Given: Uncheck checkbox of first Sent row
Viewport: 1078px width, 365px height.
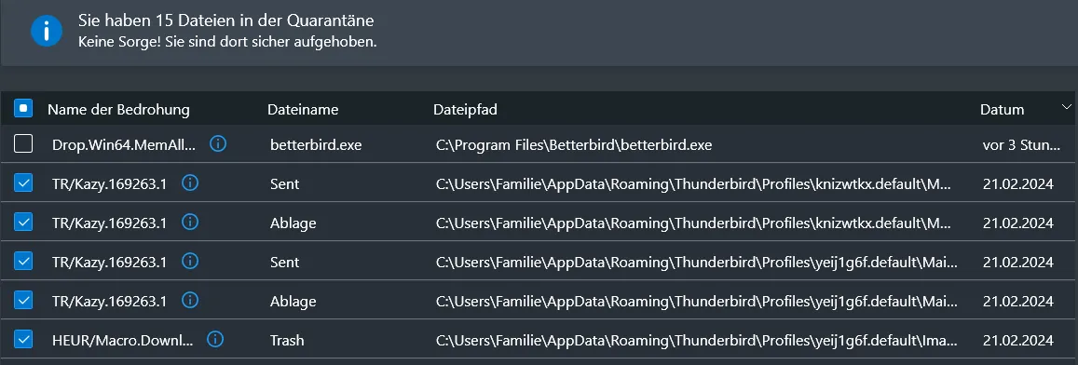Looking at the screenshot, I should point(23,182).
